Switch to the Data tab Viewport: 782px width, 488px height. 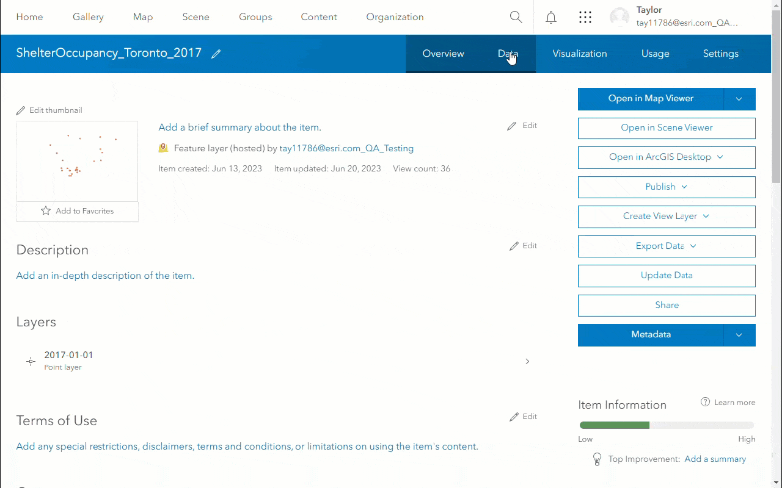point(508,54)
